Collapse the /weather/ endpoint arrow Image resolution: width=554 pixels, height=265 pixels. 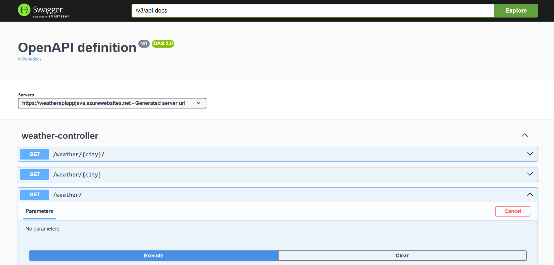[x=529, y=195]
